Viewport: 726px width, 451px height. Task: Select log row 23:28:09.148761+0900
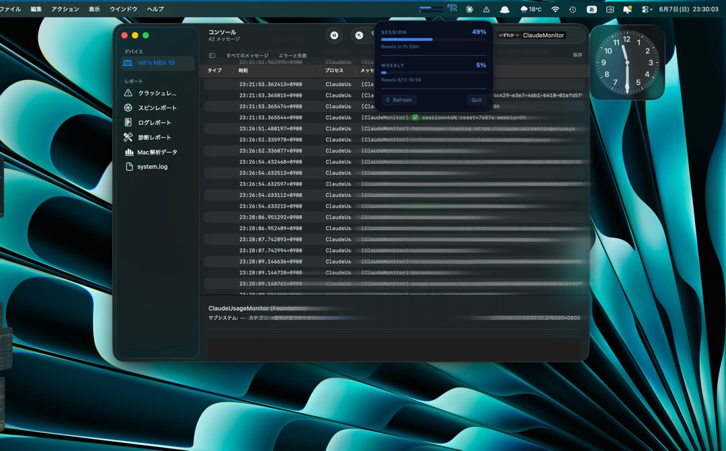(394, 284)
